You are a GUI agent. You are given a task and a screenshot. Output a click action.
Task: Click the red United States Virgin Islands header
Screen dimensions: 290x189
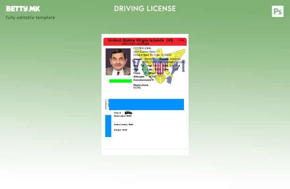[141, 40]
